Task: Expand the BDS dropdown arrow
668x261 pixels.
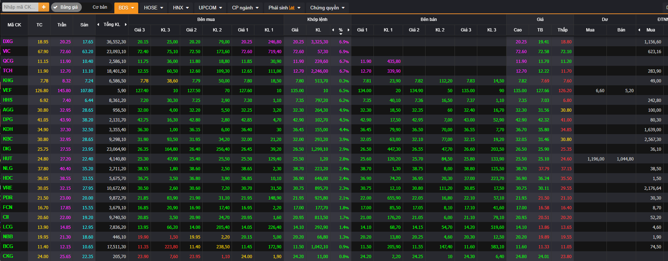Action: pos(133,8)
